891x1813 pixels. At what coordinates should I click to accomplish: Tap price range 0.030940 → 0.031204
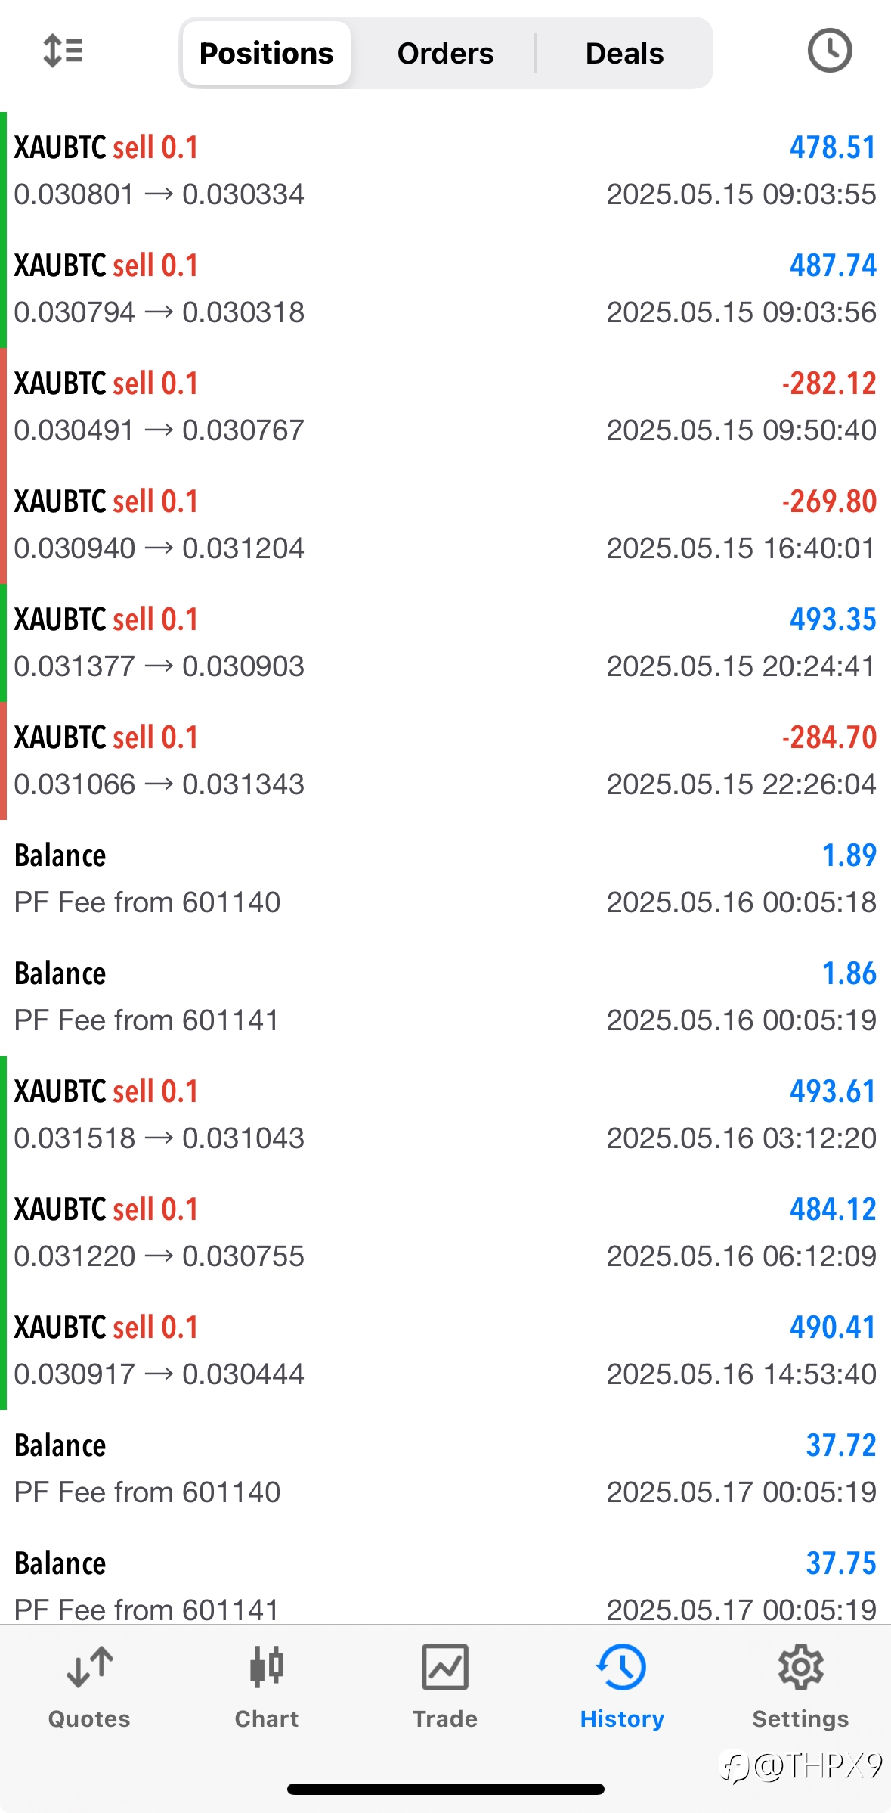[x=159, y=548]
